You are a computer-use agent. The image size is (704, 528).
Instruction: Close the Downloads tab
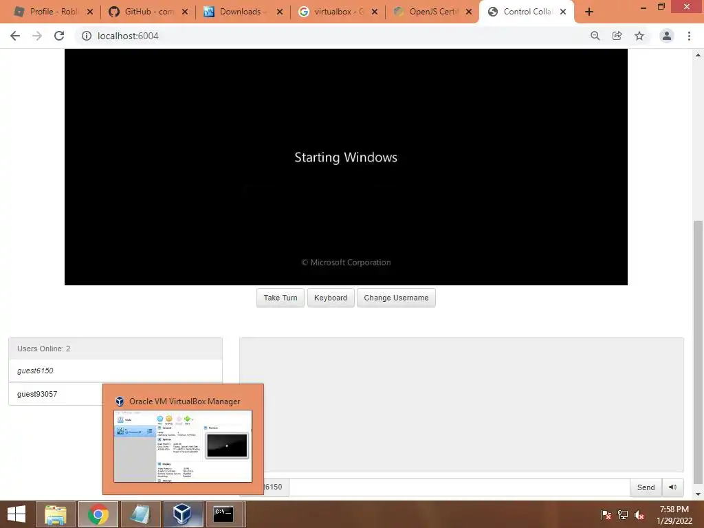280,12
